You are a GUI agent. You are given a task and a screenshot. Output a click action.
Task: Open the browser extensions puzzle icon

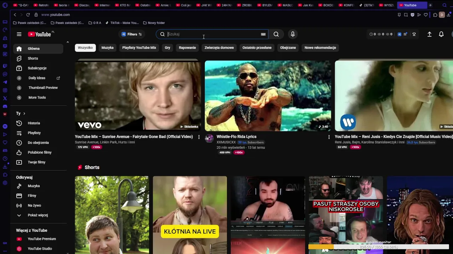435,15
